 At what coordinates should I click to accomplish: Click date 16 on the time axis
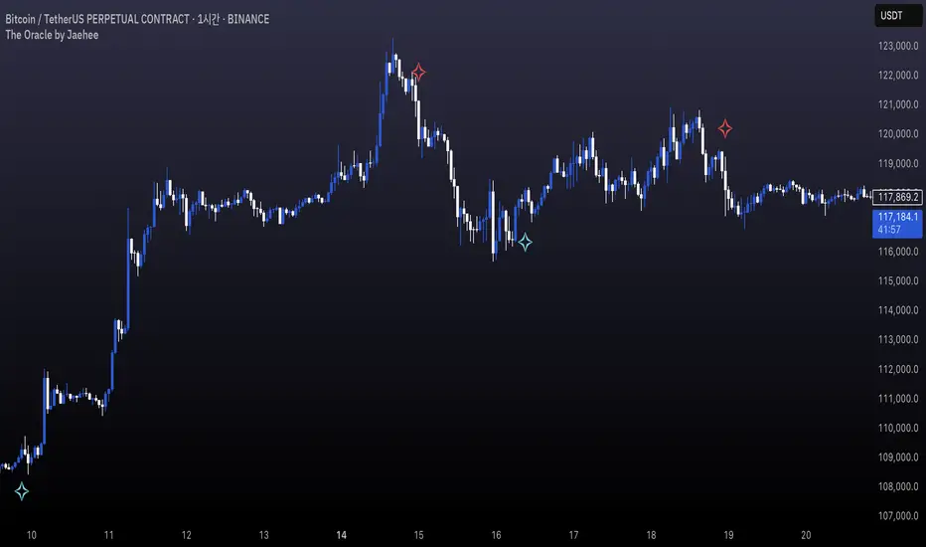click(x=496, y=535)
